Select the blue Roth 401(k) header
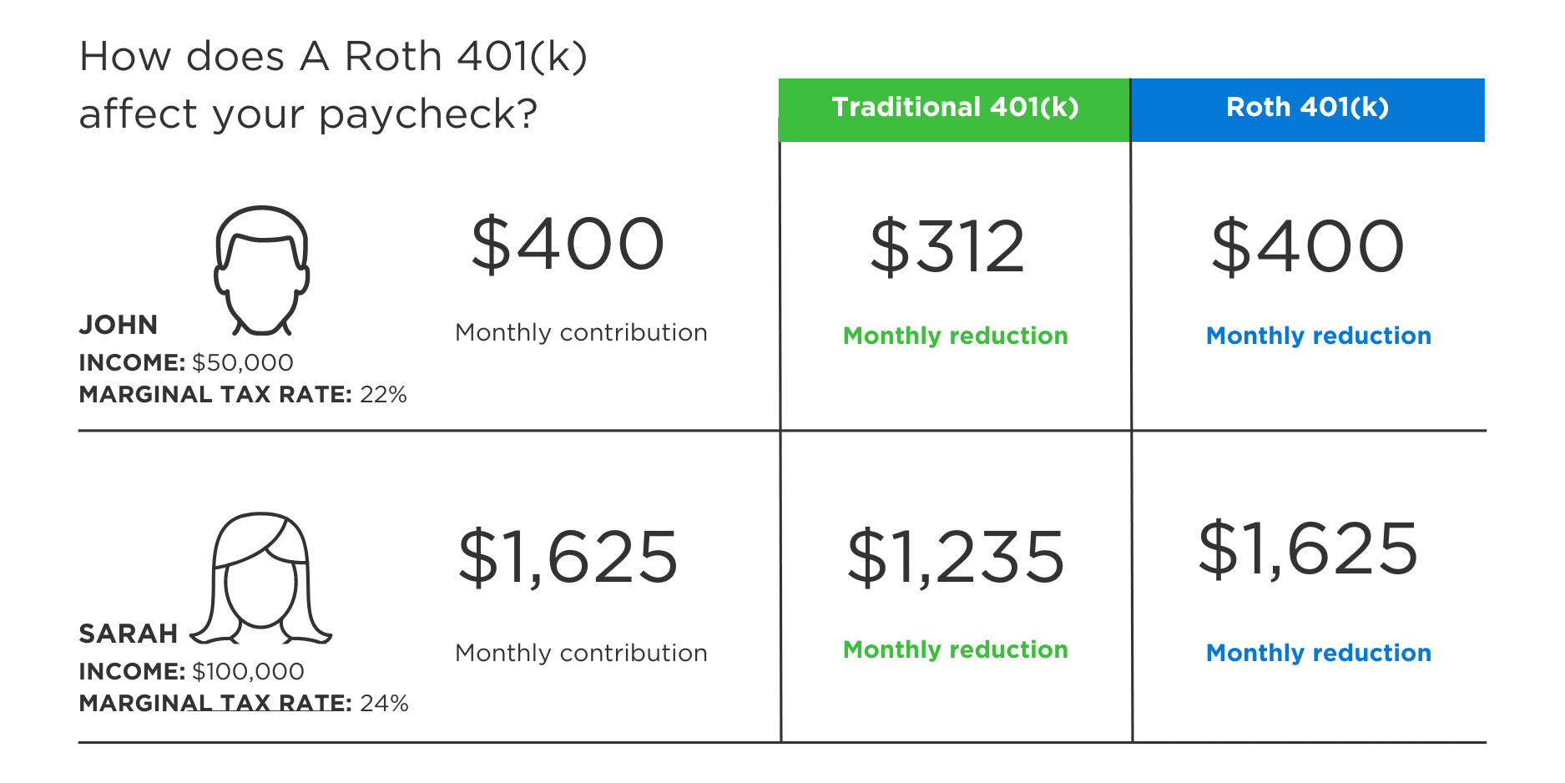The height and width of the screenshot is (783, 1565). point(1307,109)
